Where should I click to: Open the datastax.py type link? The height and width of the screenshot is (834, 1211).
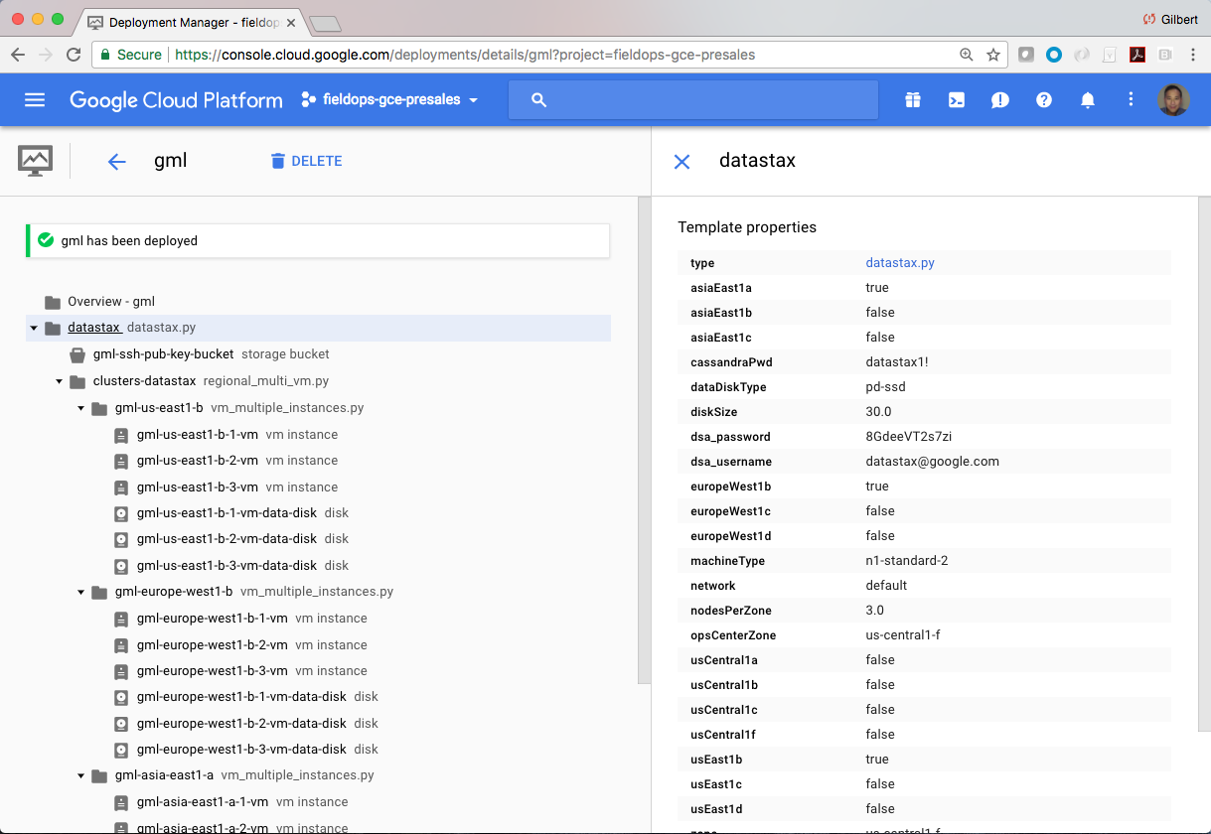coord(900,263)
